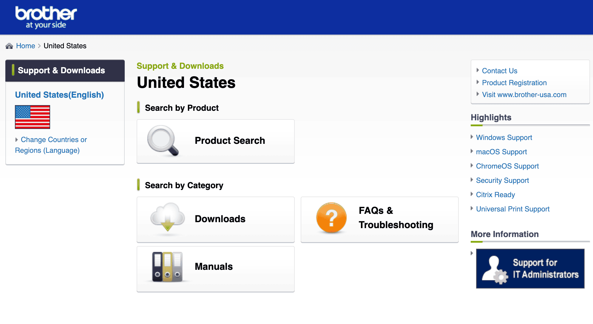This screenshot has height=324, width=593.
Task: Open Product Registration link
Action: (x=514, y=83)
